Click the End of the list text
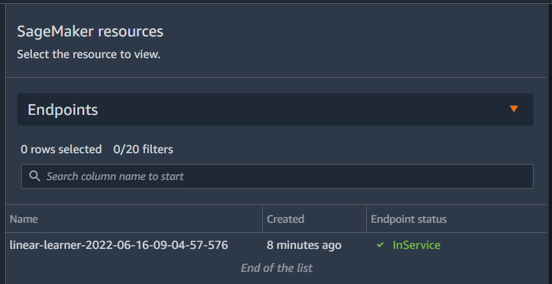The image size is (552, 284). click(276, 268)
